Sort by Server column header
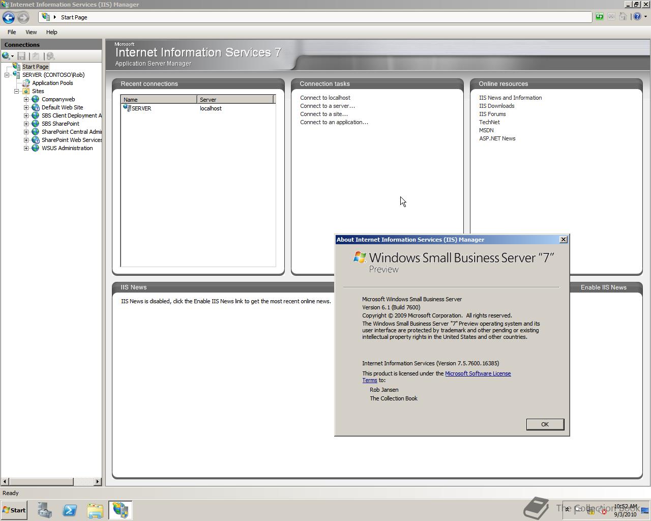 click(235, 100)
